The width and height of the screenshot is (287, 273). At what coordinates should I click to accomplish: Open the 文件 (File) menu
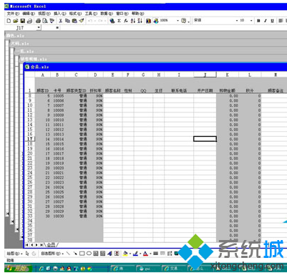13,14
